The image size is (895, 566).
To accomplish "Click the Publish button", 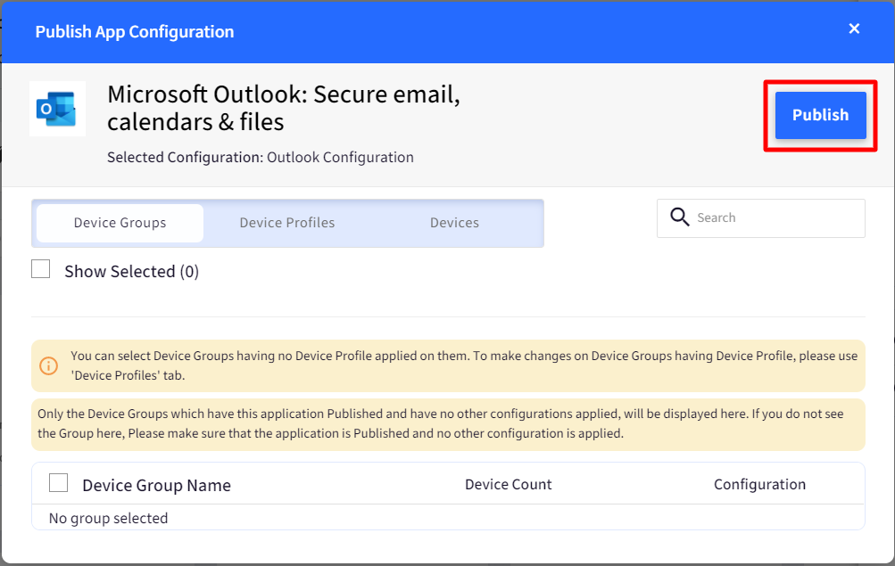I will (x=820, y=115).
